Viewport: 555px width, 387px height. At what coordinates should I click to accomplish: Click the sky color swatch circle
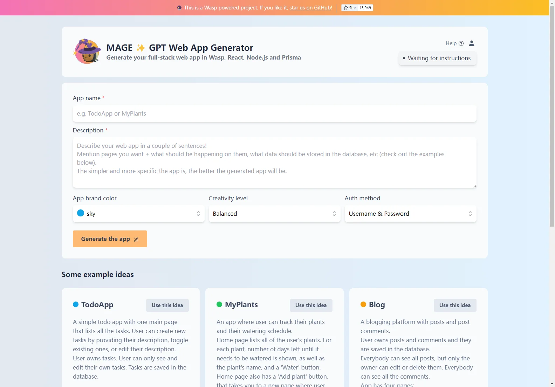pyautogui.click(x=81, y=213)
